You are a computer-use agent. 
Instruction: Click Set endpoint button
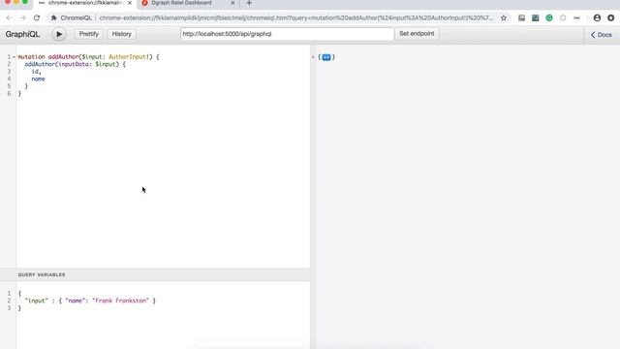417,34
